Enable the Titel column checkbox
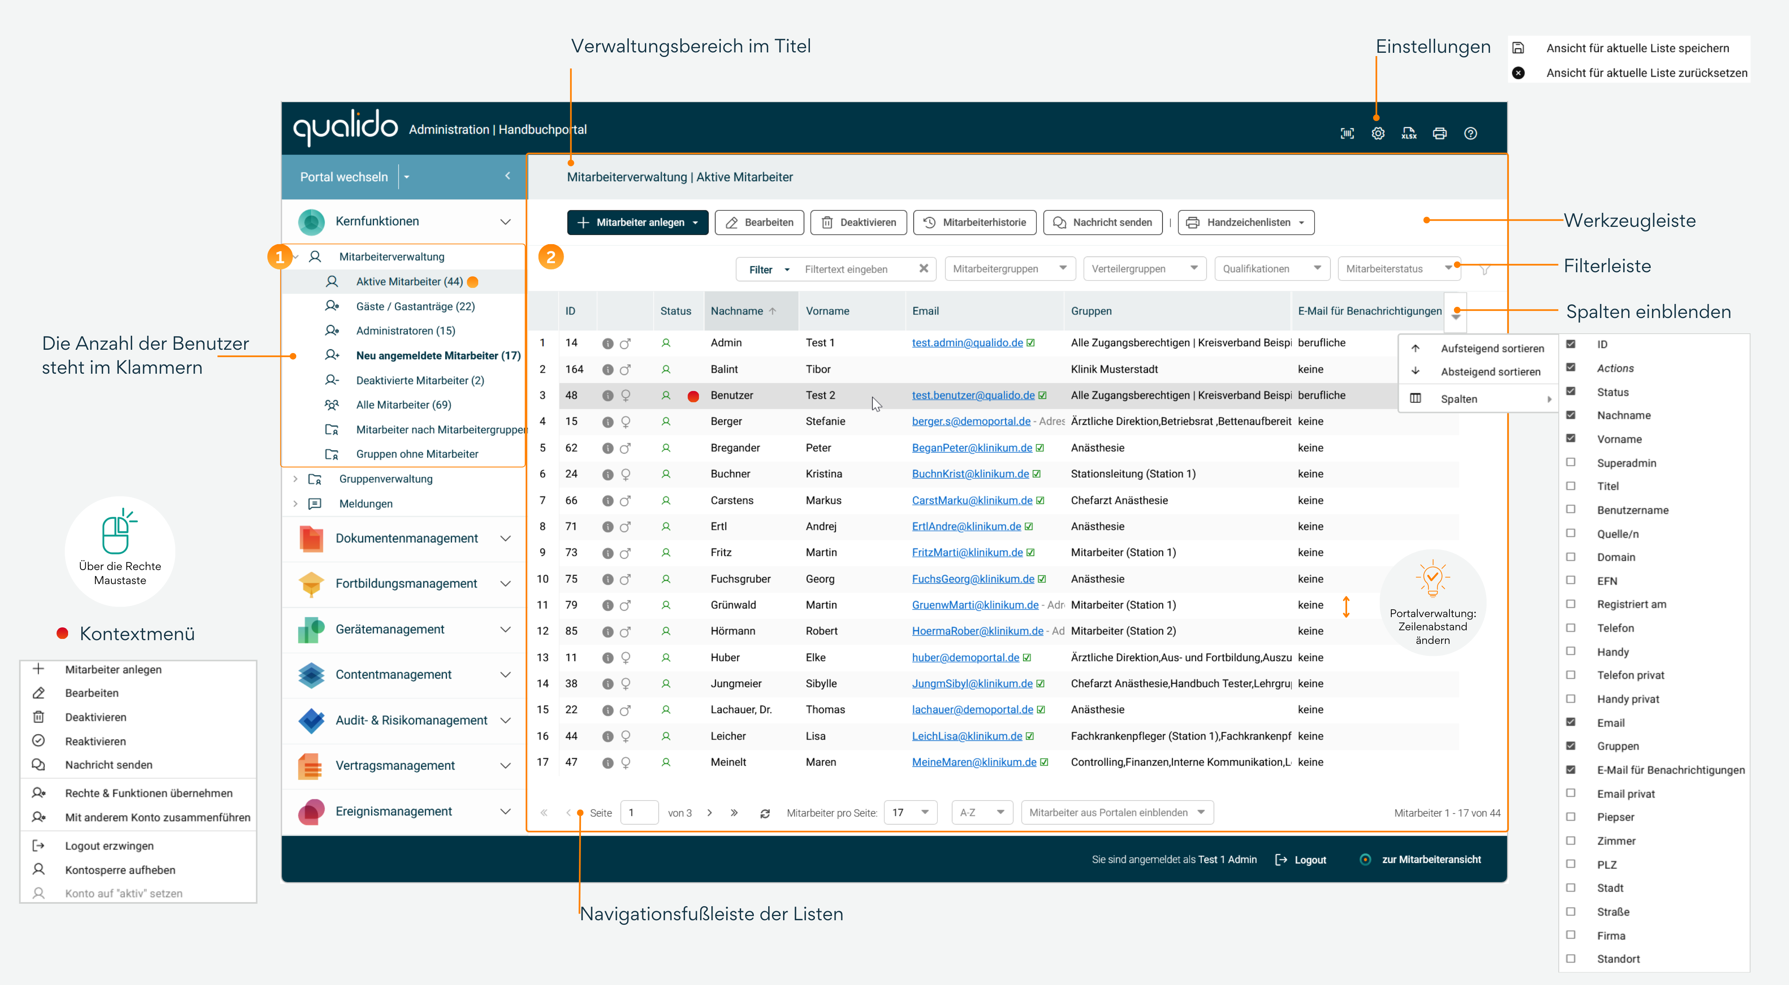 1570,486
